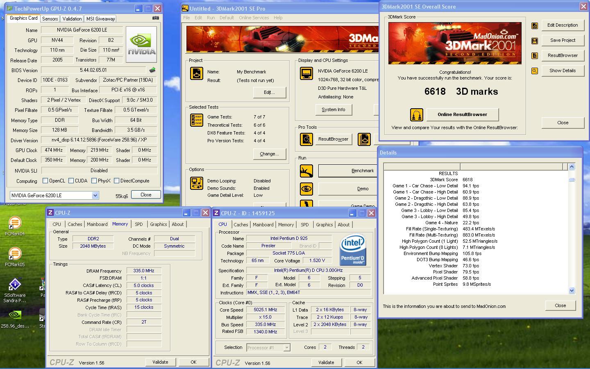
Task: Click the Close button in GPU-Z
Action: click(x=146, y=195)
